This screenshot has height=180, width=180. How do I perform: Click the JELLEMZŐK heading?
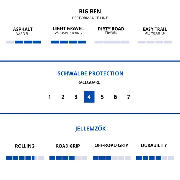click(x=90, y=129)
